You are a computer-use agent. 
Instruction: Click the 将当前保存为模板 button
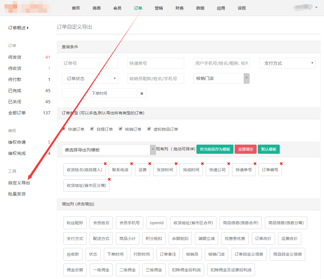pyautogui.click(x=215, y=149)
